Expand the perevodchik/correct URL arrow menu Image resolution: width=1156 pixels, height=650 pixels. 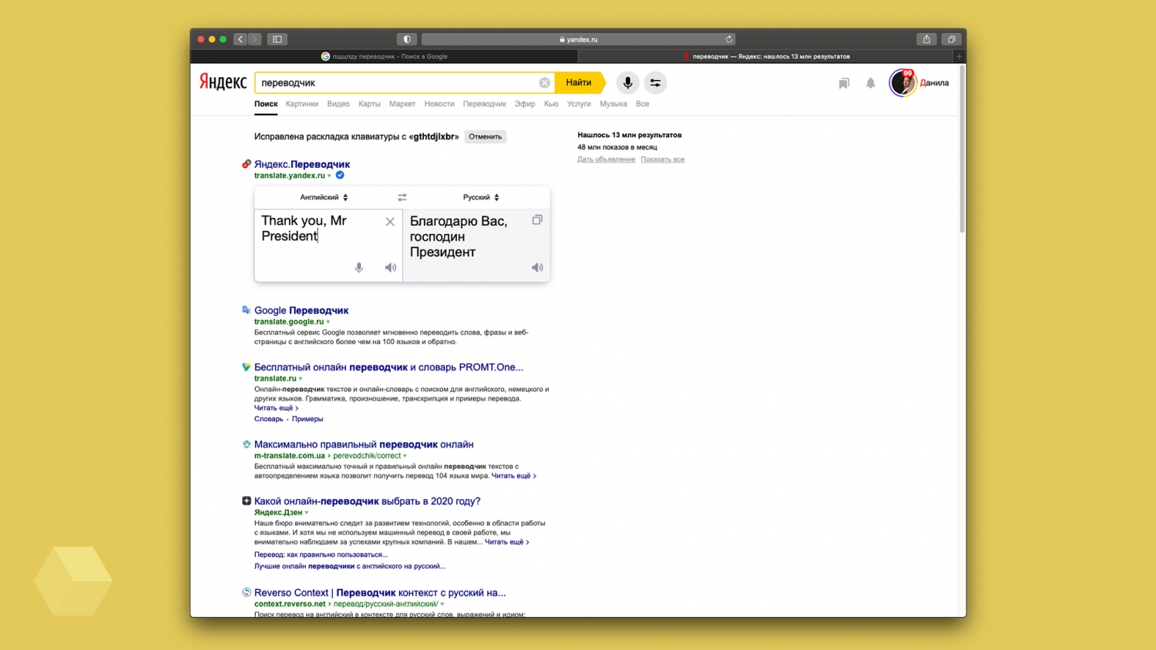[x=405, y=456]
